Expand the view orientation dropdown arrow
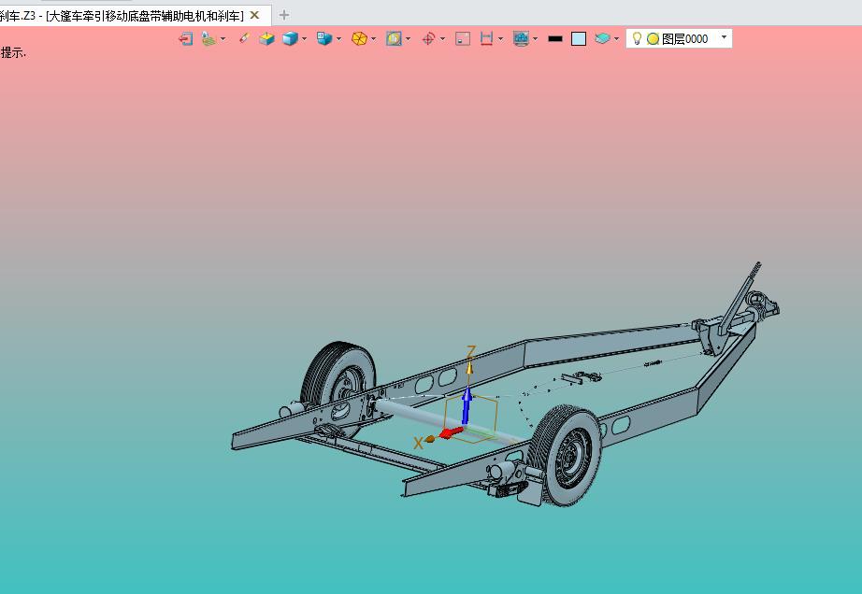The width and height of the screenshot is (862, 594). click(338, 39)
